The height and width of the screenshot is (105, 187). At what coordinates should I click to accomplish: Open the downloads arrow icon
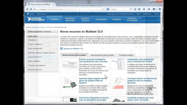coord(144,9)
